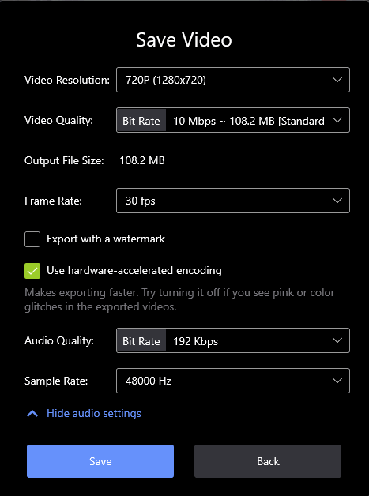Open the 720P (1280x720) resolution dropdown

pyautogui.click(x=233, y=80)
